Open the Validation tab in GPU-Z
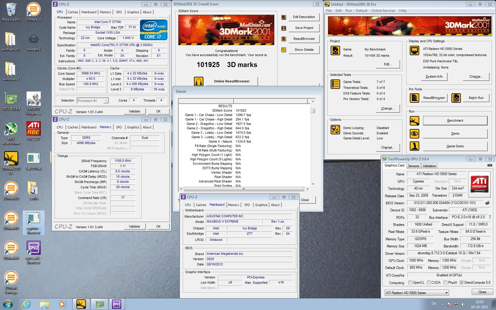The height and width of the screenshot is (310, 496). pos(429,166)
